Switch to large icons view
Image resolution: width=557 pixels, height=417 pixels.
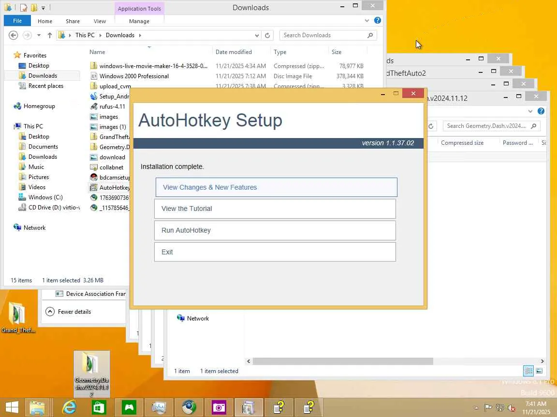(539, 371)
